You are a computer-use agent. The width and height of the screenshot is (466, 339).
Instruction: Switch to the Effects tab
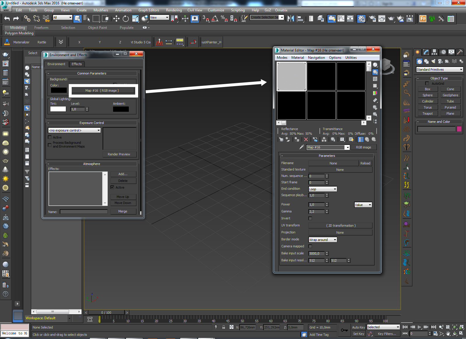[77, 64]
